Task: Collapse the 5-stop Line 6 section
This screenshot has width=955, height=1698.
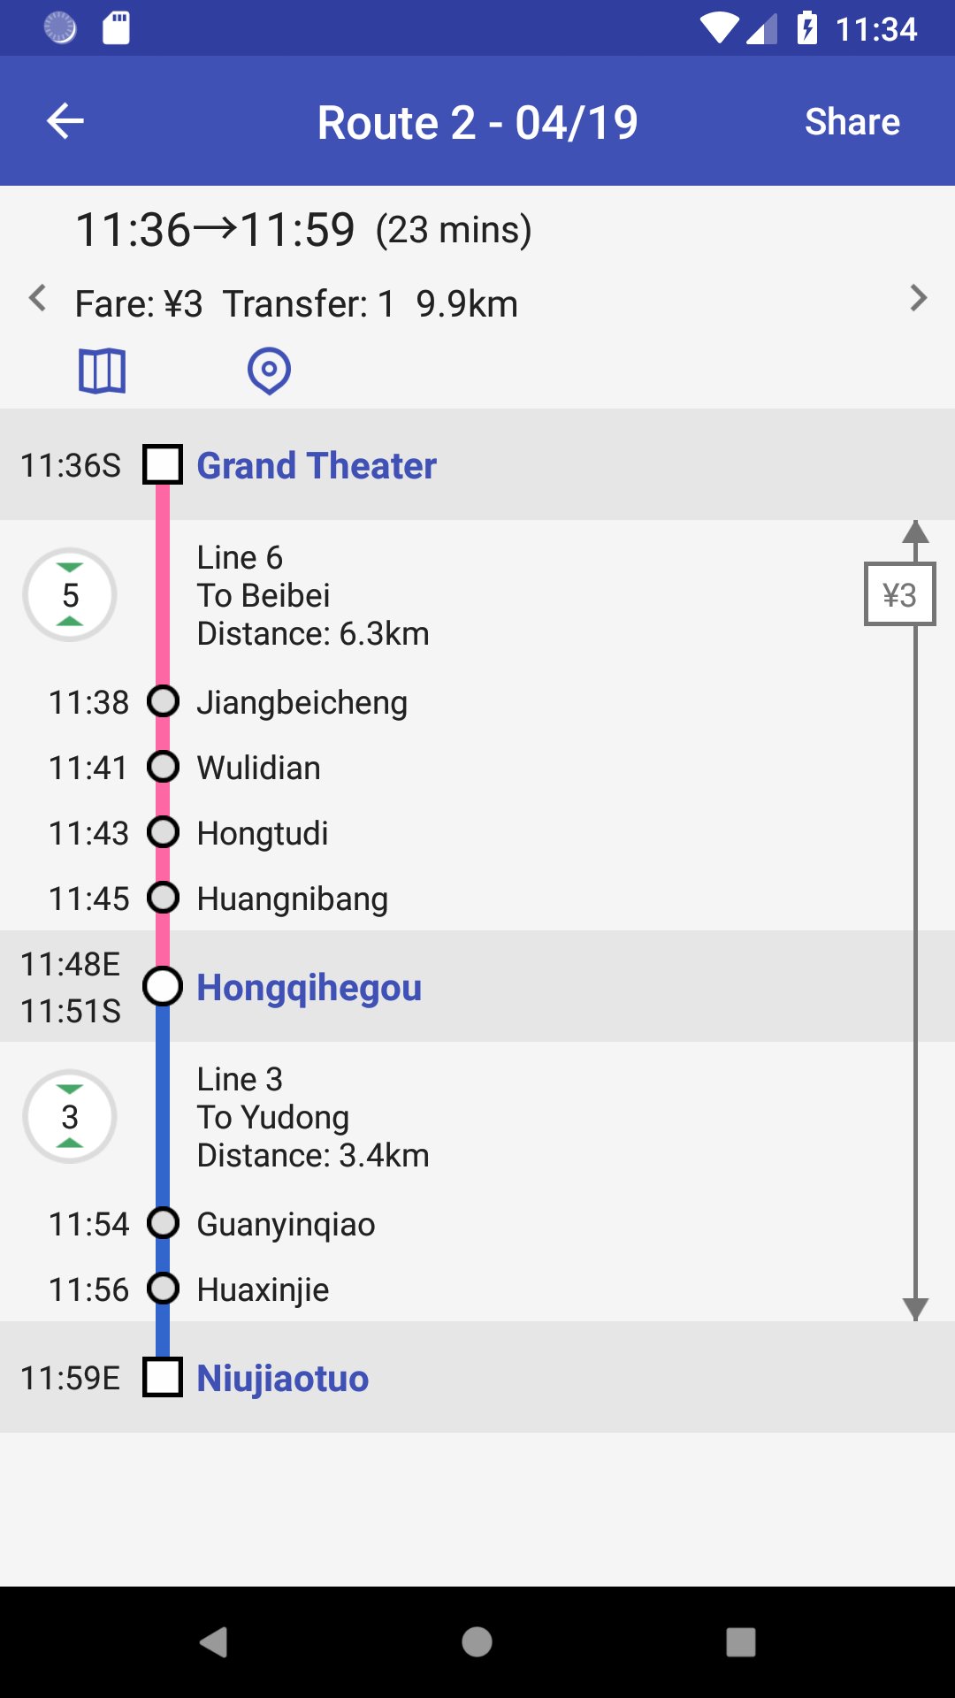Action: [70, 594]
